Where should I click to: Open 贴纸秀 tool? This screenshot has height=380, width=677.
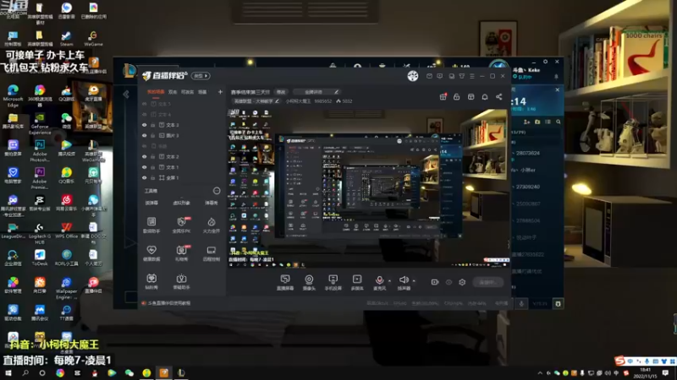click(x=151, y=281)
